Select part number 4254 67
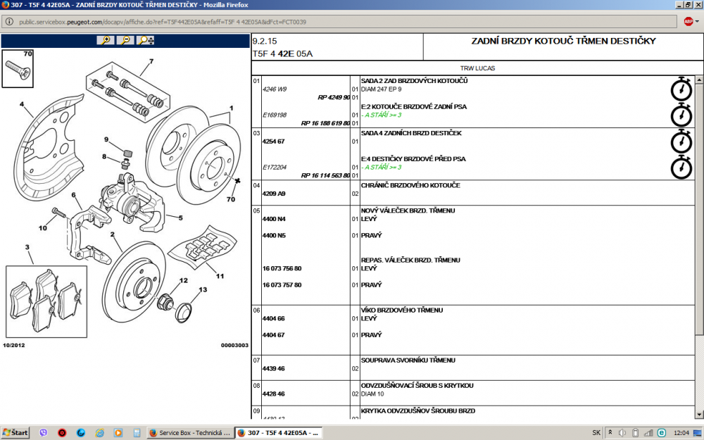Viewport: 704px width, 440px height. point(273,141)
